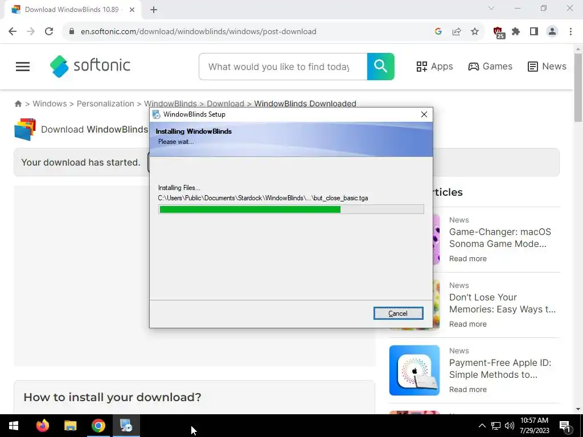Viewport: 583px width, 437px height.
Task: Click the Softonic search field
Action: coord(282,67)
